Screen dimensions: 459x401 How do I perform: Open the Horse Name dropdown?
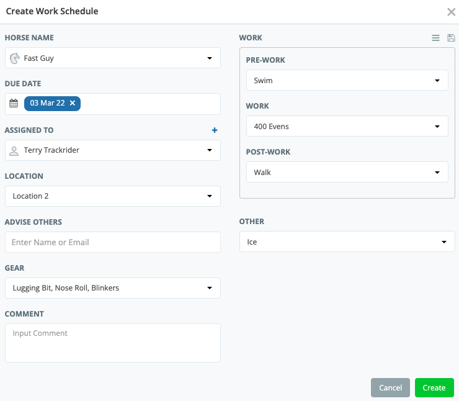tap(209, 58)
